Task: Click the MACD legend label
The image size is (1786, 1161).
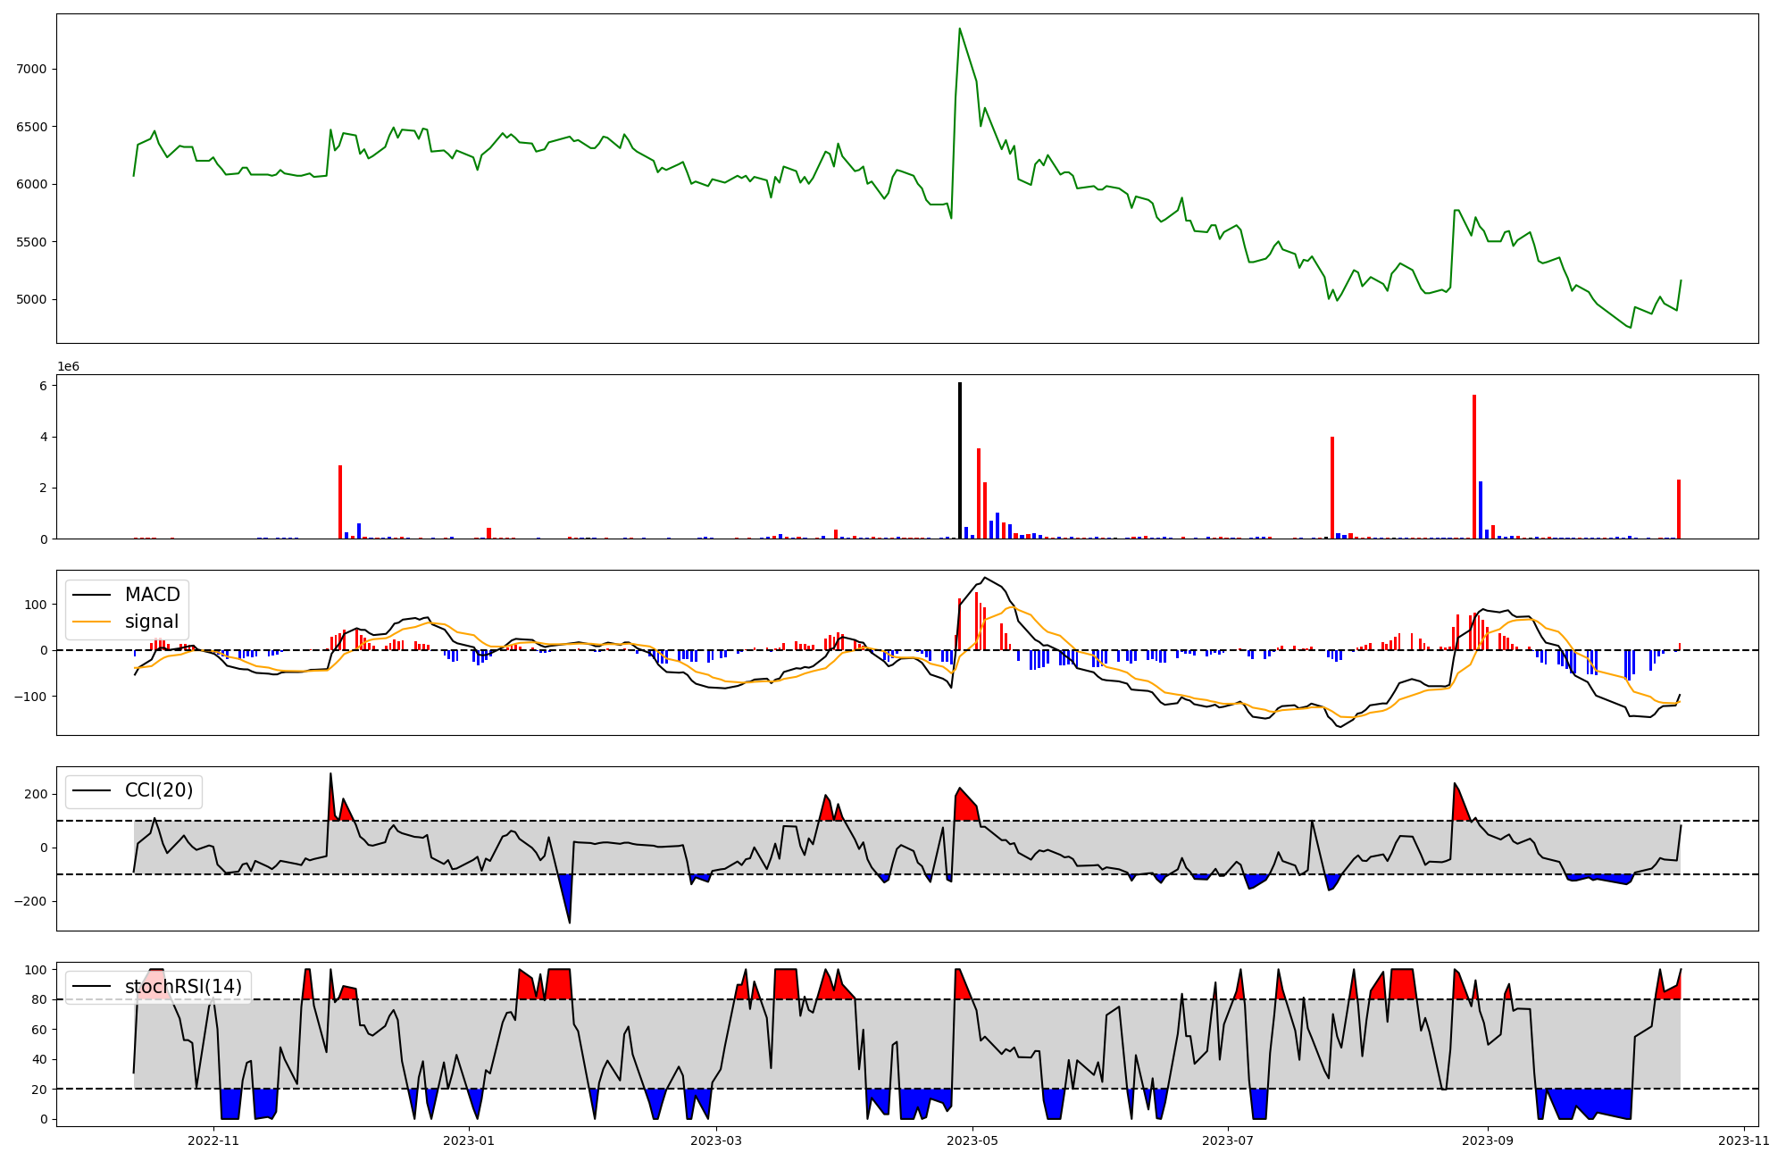Action: [x=152, y=595]
